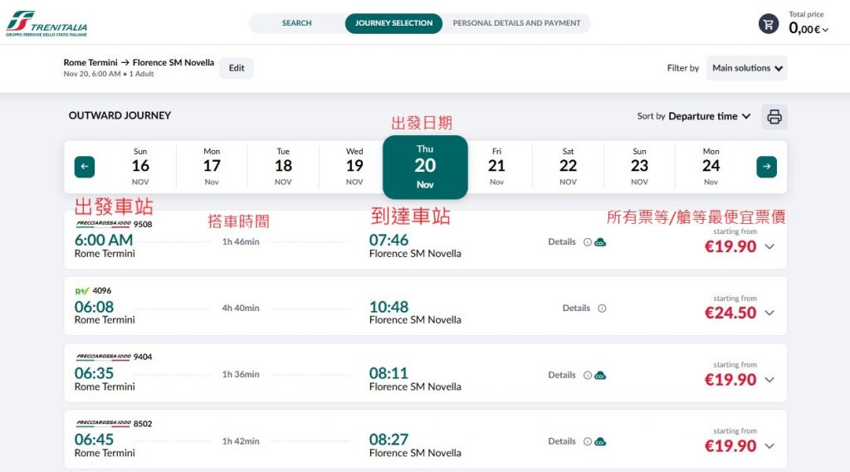Switch to the Search step tab
The height and width of the screenshot is (472, 850).
pos(296,23)
